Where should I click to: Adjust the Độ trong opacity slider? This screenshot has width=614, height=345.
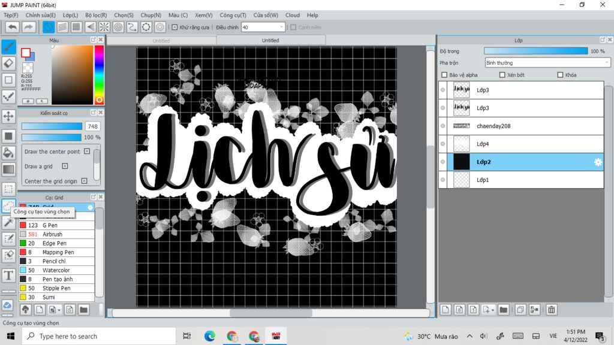point(535,52)
